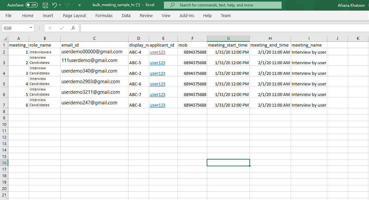Select the active cell G16
369x200 pixels.
click(x=228, y=163)
